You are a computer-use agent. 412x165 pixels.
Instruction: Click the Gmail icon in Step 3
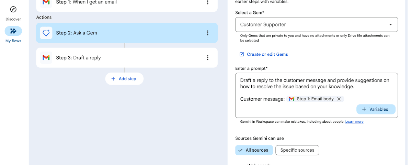[46, 58]
